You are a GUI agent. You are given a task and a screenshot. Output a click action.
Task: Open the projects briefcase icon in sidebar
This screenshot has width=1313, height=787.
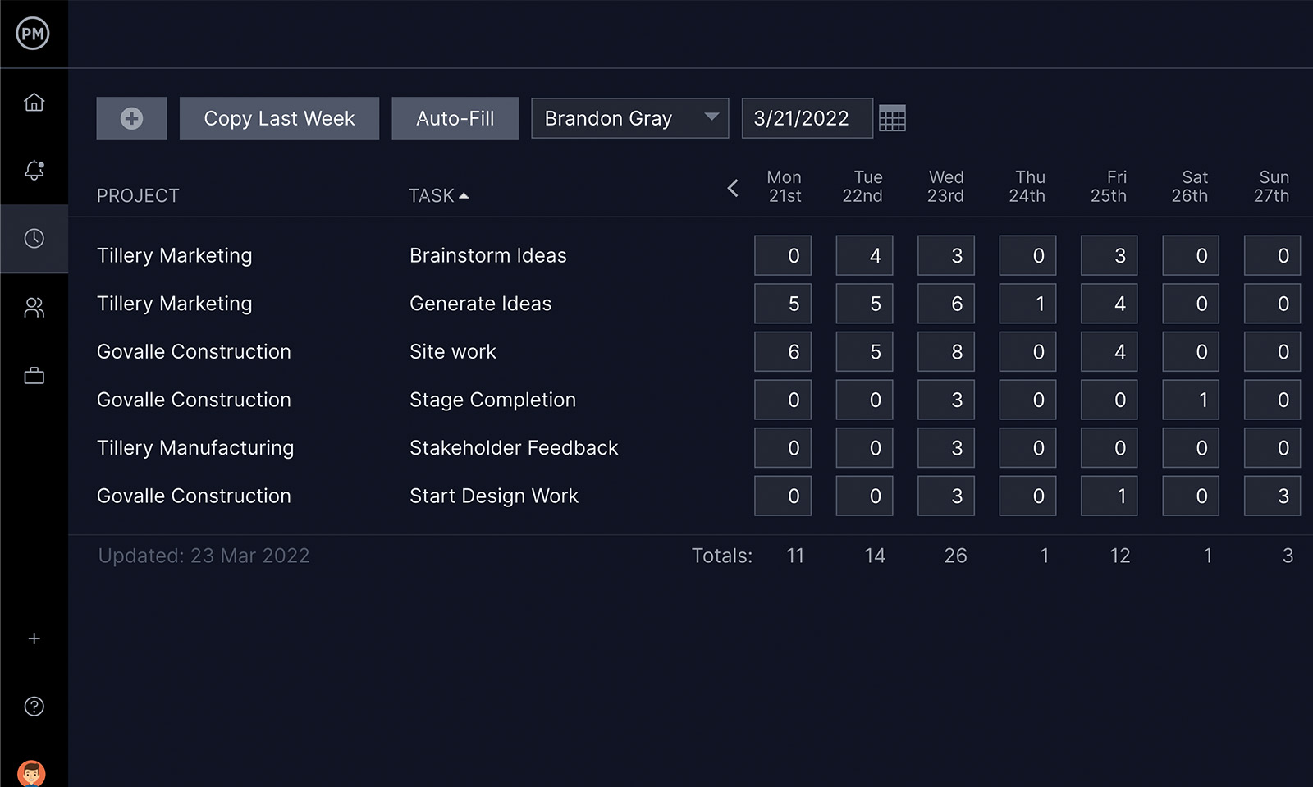(34, 375)
